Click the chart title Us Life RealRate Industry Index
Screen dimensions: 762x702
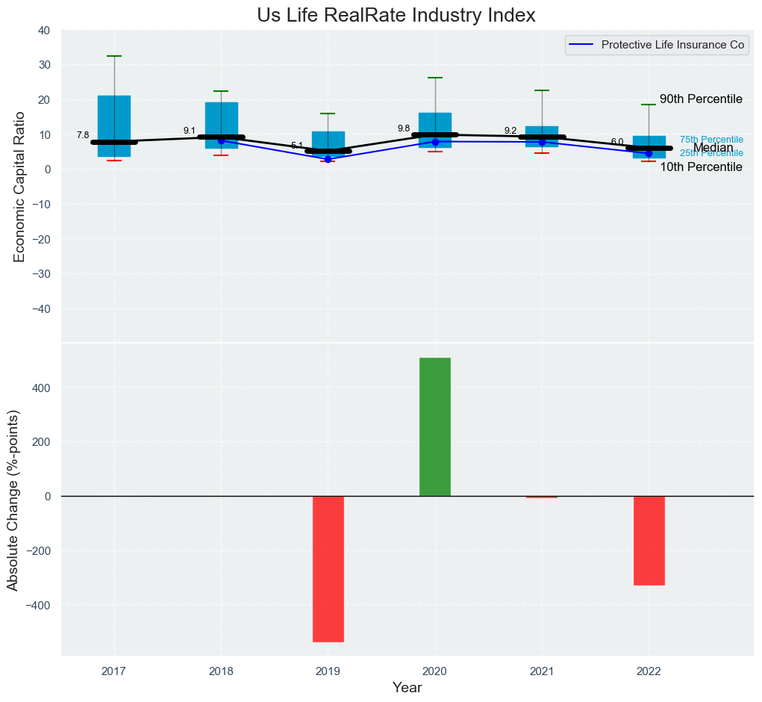[x=396, y=16]
